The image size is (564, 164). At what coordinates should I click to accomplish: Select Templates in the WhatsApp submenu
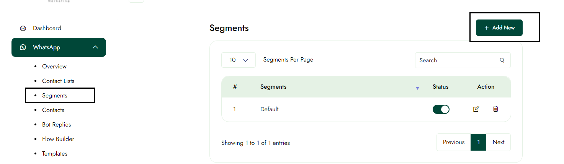(55, 154)
